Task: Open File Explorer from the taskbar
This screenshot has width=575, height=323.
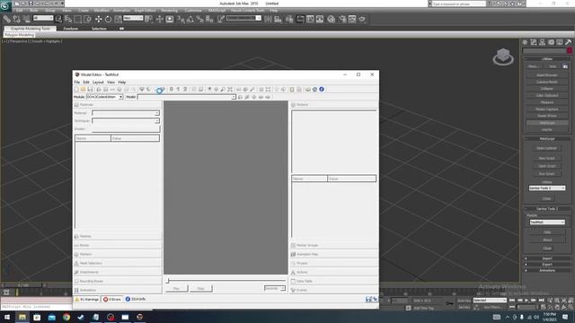Action: click(x=22, y=317)
